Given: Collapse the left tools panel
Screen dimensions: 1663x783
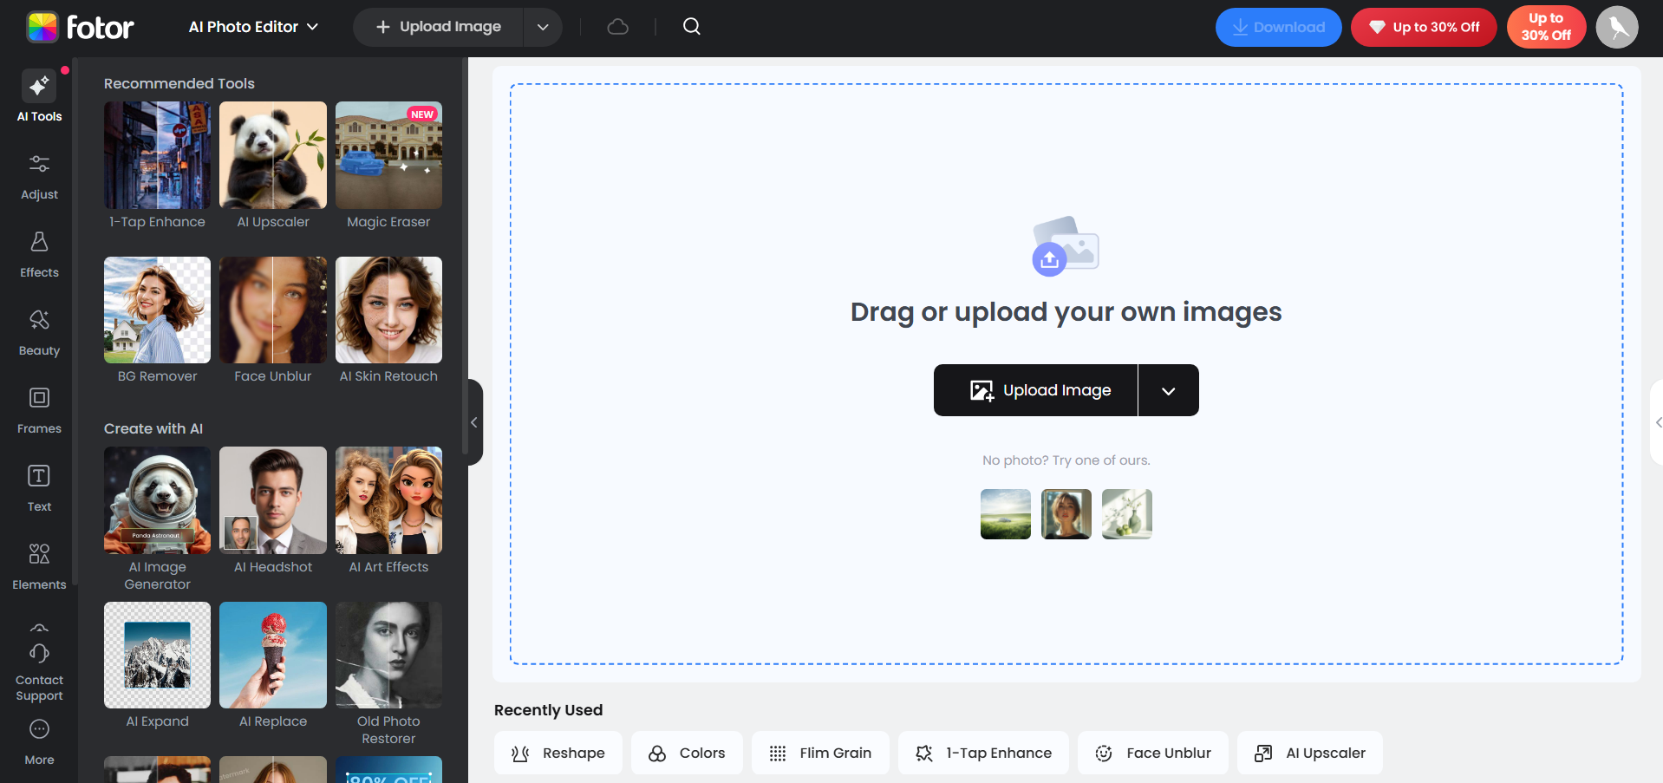Looking at the screenshot, I should 474,422.
